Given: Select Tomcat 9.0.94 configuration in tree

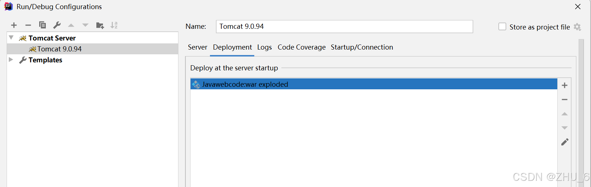Looking at the screenshot, I should [59, 49].
